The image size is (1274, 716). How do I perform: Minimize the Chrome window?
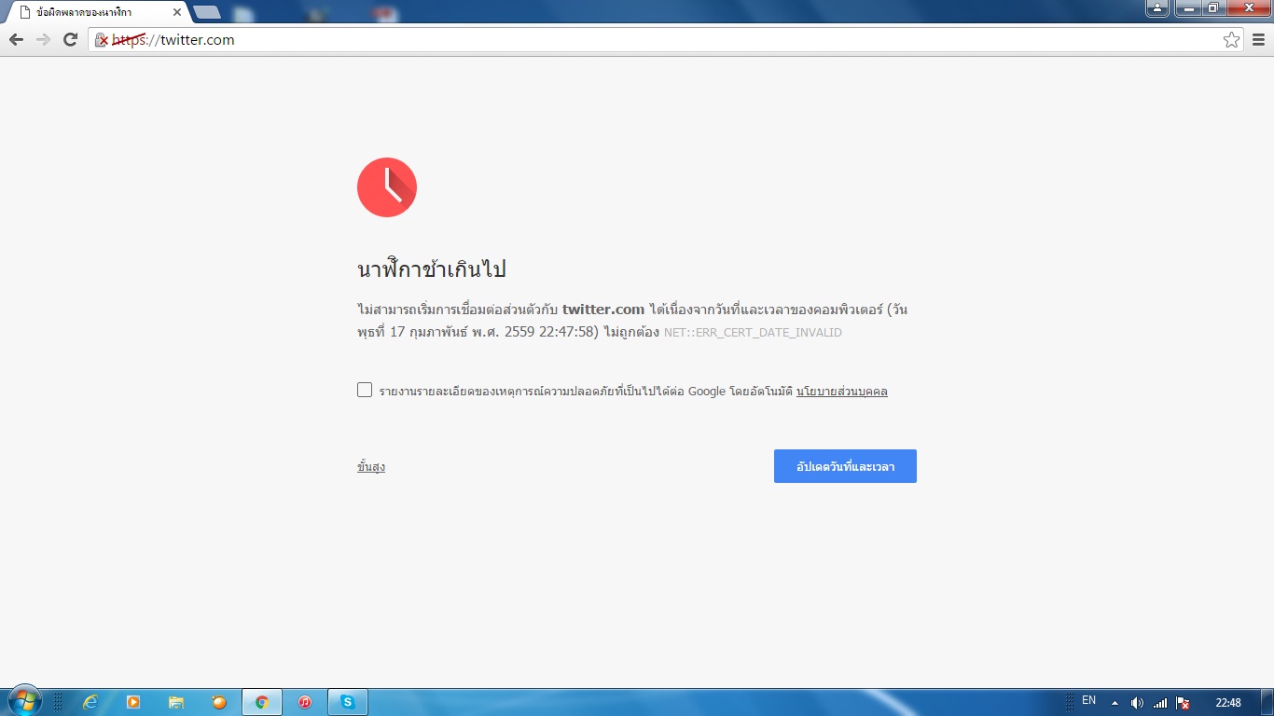[1187, 8]
